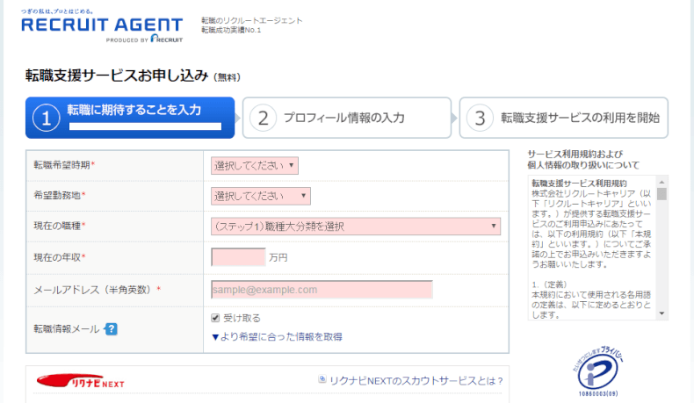This screenshot has height=403, width=694.
Task: Open the 転職希望時期 dropdown
Action: click(x=255, y=165)
